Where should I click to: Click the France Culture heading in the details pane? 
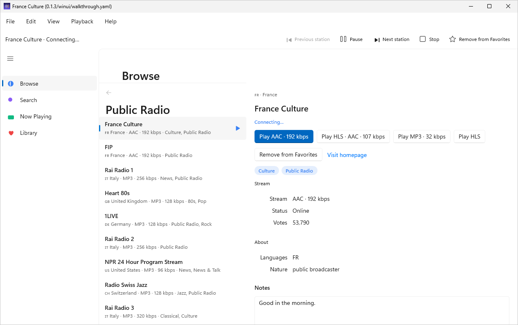[282, 109]
